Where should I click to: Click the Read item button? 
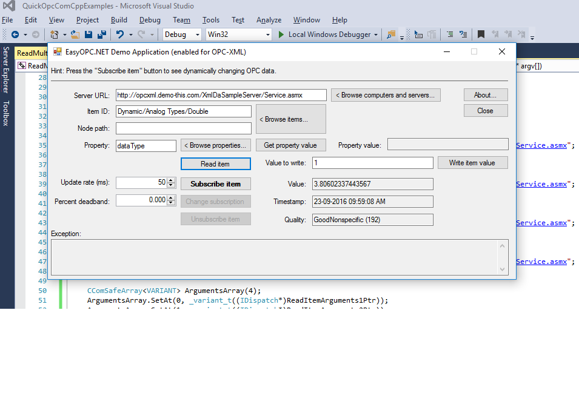pyautogui.click(x=216, y=163)
